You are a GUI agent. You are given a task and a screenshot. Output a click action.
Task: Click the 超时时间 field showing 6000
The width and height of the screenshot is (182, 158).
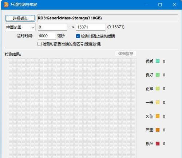point(47,36)
